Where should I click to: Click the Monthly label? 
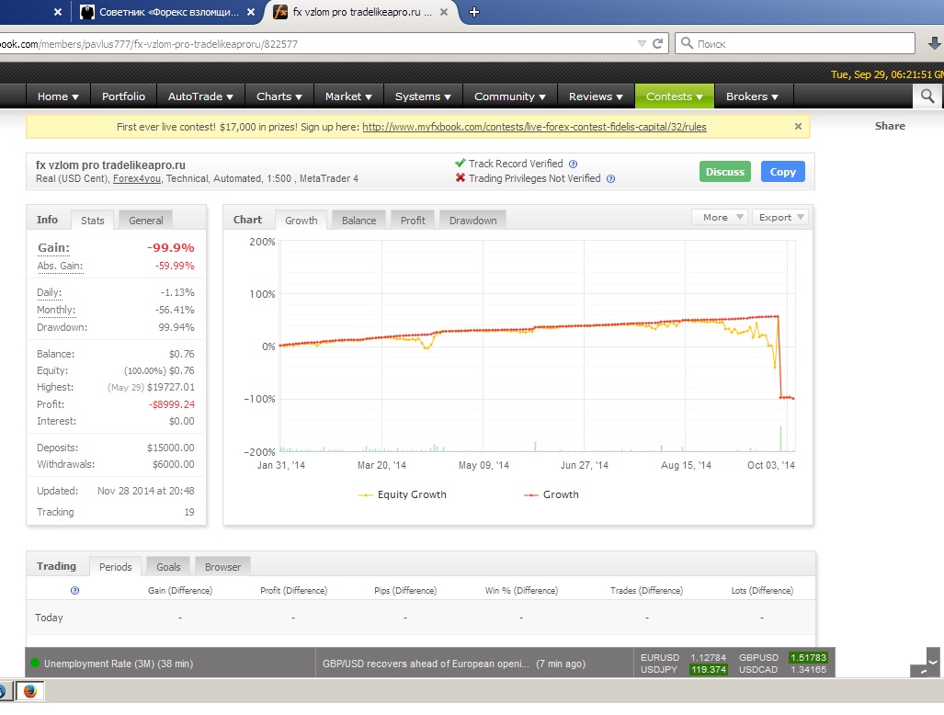click(56, 310)
